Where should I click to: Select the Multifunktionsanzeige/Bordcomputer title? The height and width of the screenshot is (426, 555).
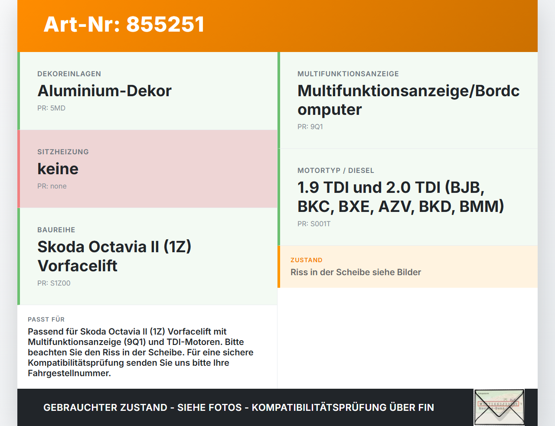click(408, 100)
